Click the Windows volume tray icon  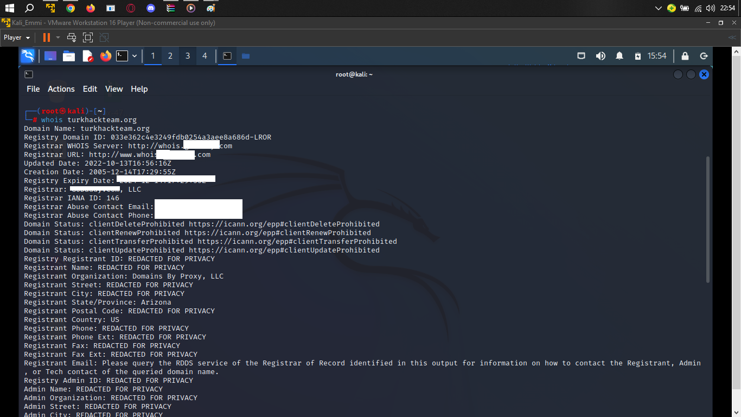pos(711,8)
